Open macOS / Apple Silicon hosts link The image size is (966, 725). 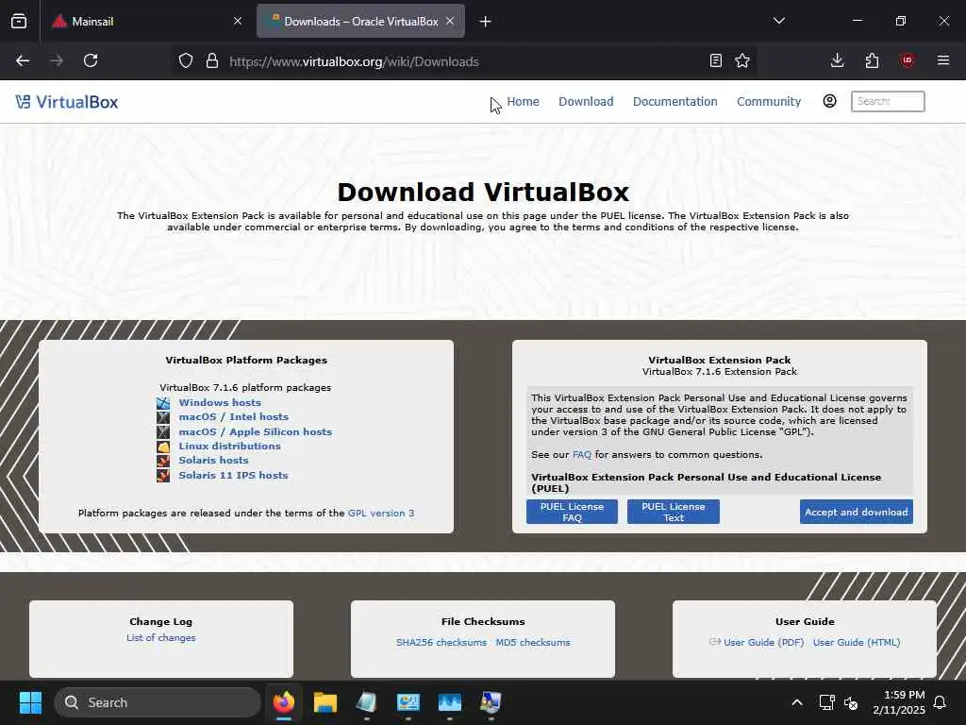[x=255, y=431]
